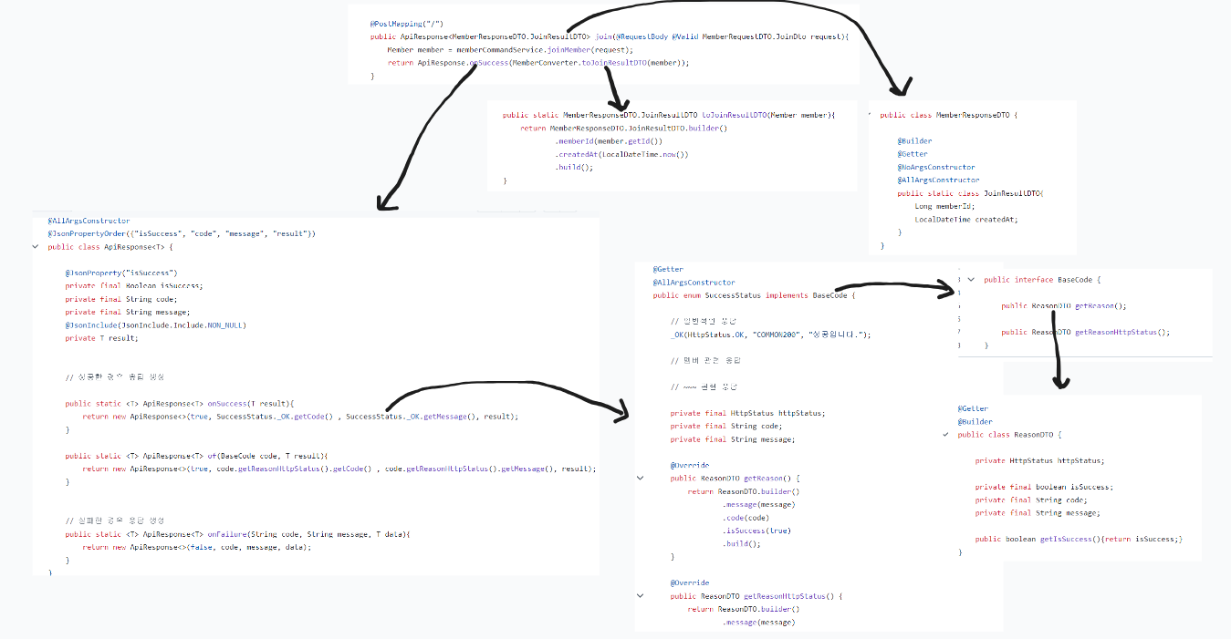Click 'public interface BaseCode {' declaration
The height and width of the screenshot is (639, 1231).
[1043, 280]
